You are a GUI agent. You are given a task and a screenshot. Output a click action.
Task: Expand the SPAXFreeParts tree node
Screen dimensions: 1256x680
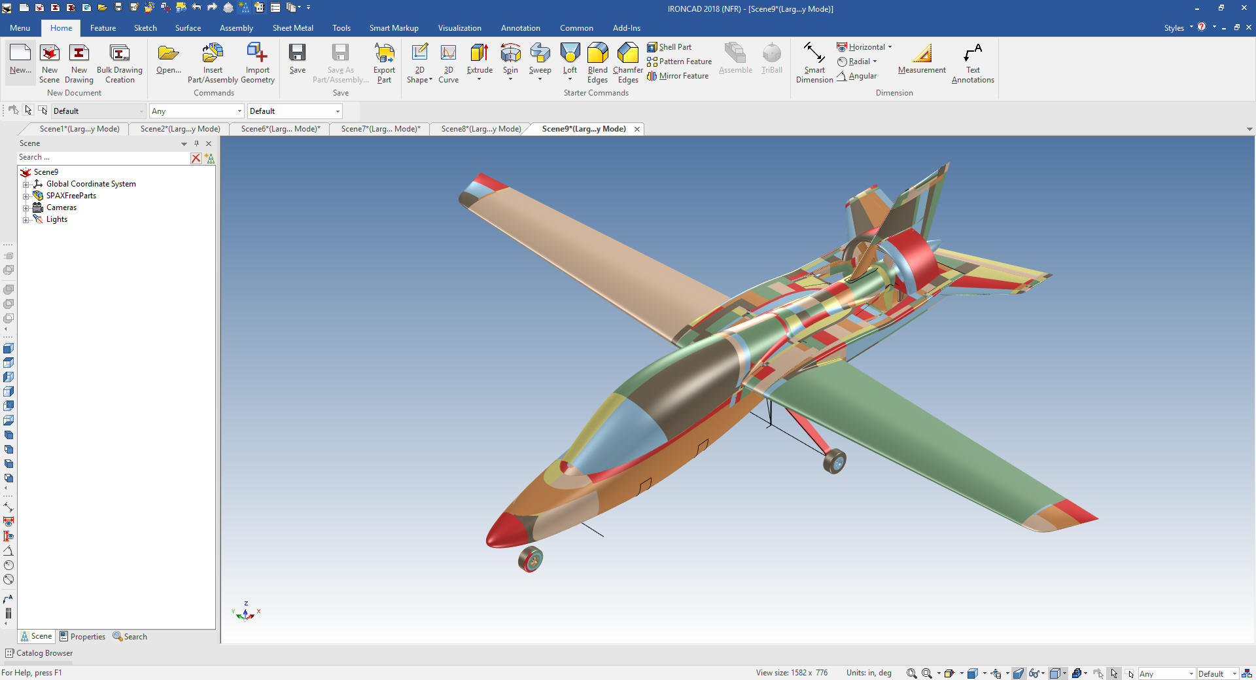coord(26,196)
